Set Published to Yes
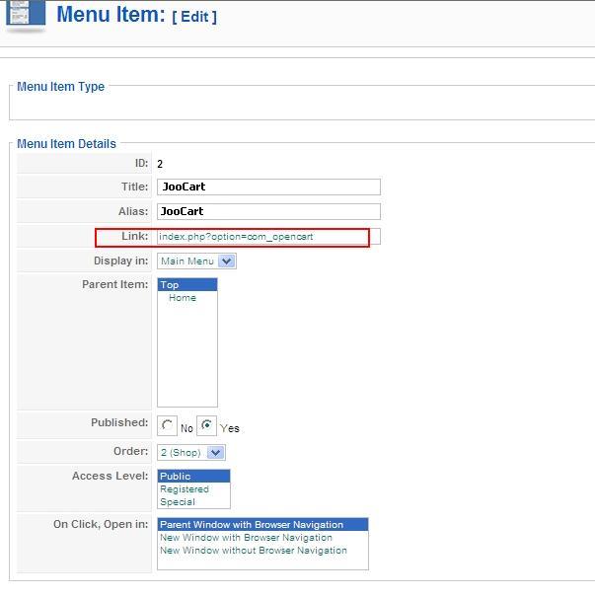Screen dimensions: 595x597 (x=206, y=425)
